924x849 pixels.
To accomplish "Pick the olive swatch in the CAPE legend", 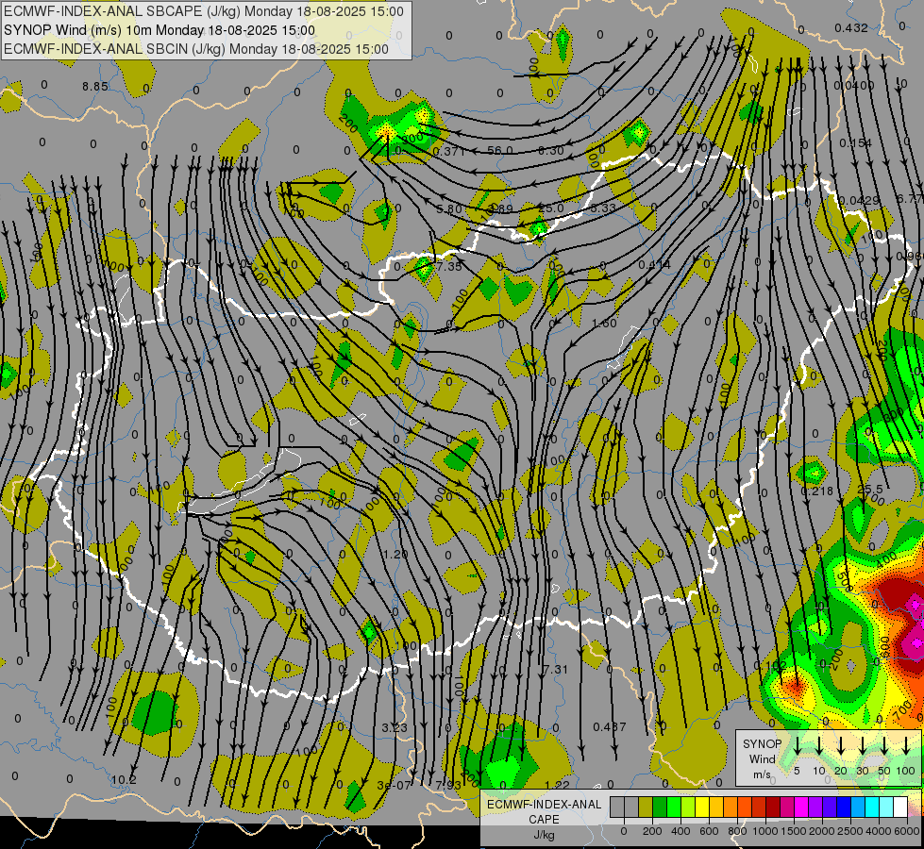I will 646,807.
